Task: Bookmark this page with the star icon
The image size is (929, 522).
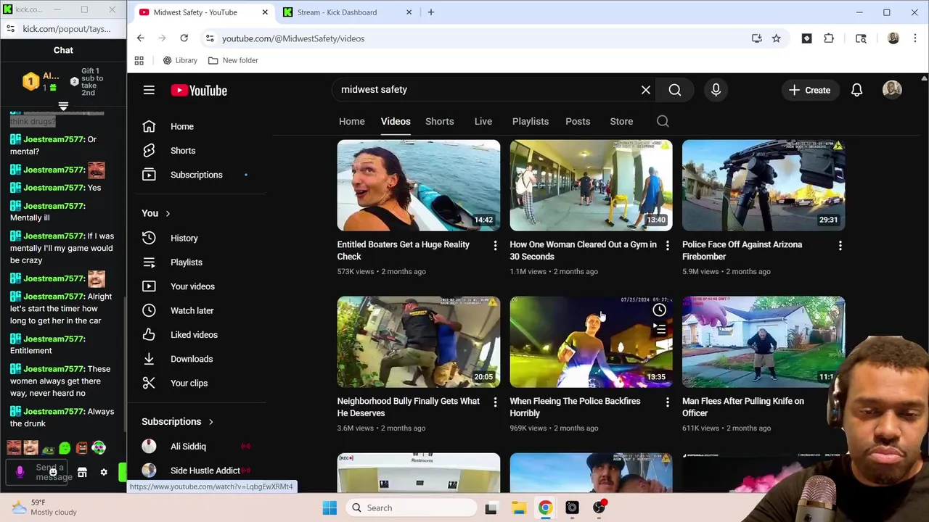Action: 776,38
